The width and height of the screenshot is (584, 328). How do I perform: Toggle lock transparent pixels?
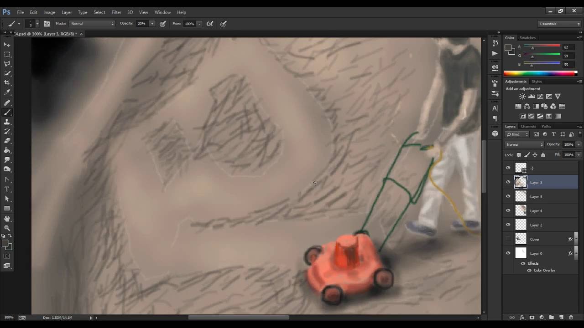pos(519,155)
